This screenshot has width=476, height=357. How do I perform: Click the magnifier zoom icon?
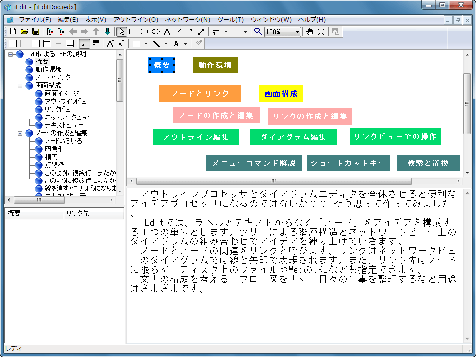258,32
